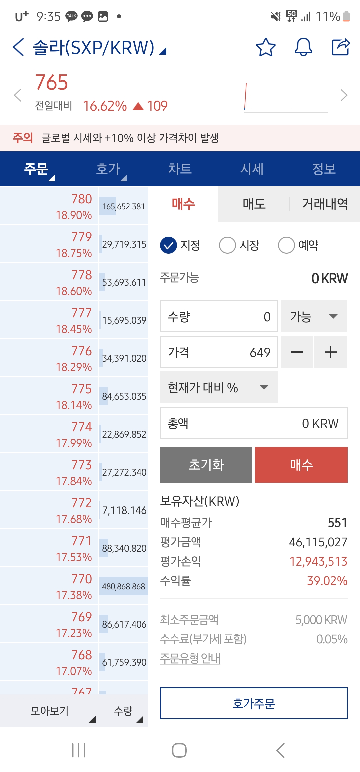Switch to the 차트 tab
360x772 pixels.
(x=180, y=169)
